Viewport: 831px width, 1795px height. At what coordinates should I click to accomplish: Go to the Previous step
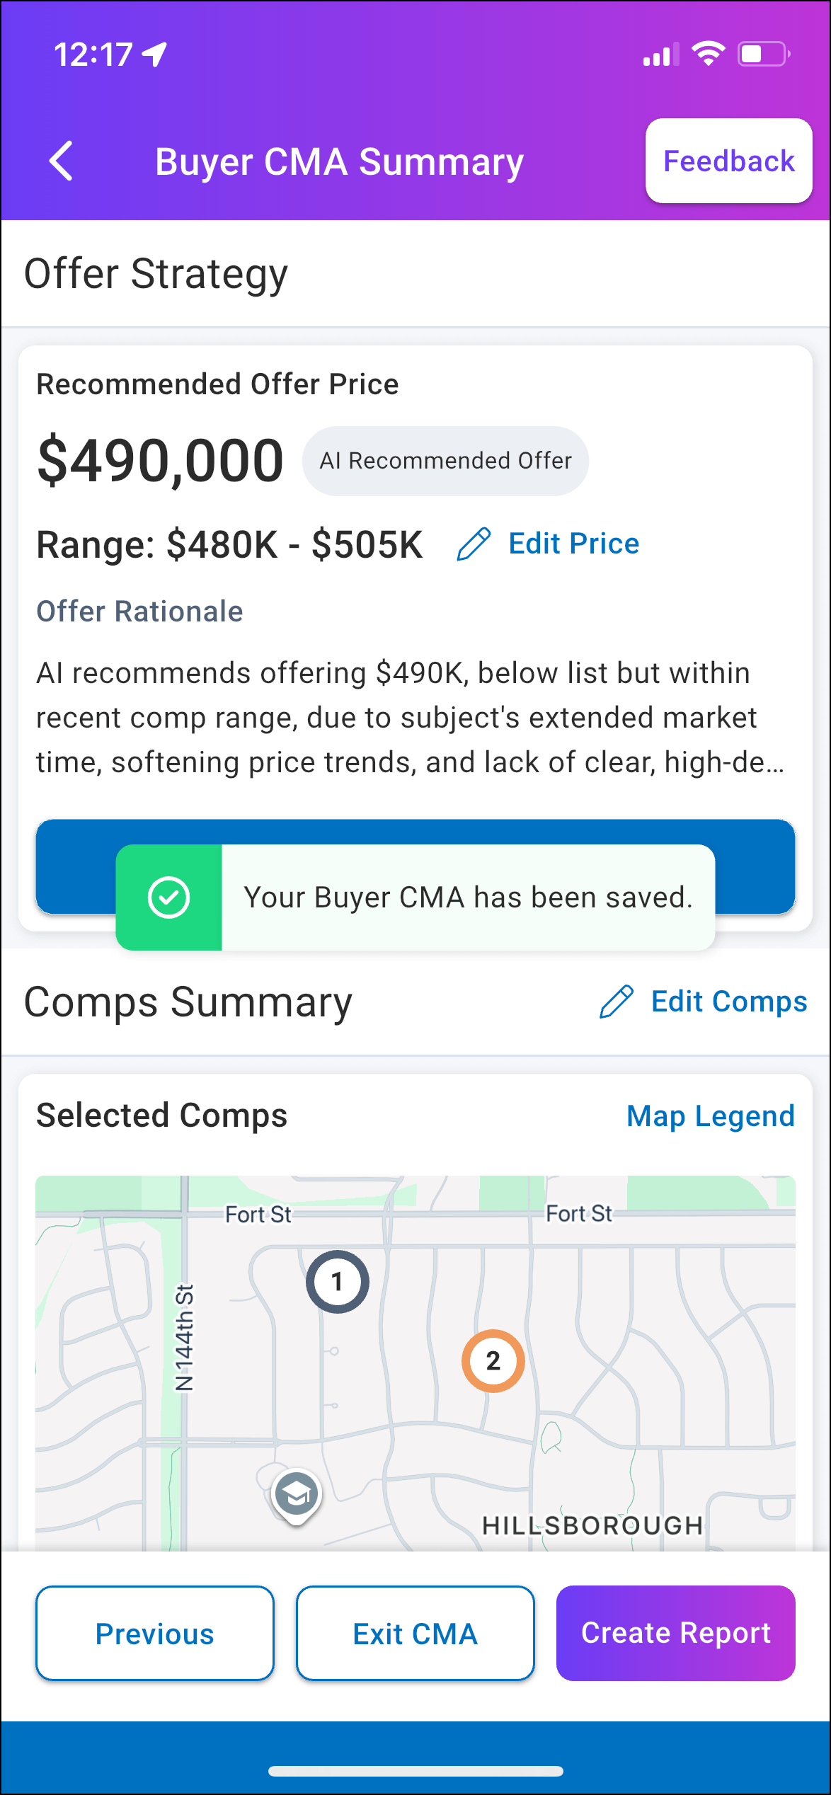pyautogui.click(x=155, y=1634)
